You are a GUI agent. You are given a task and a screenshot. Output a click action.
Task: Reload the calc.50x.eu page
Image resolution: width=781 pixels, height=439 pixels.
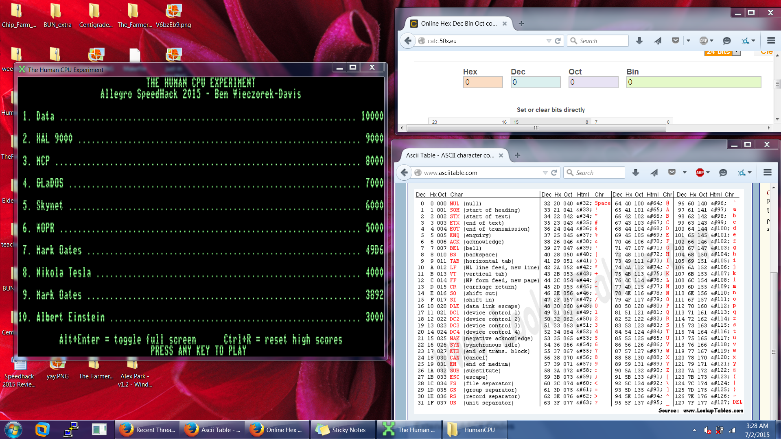click(558, 41)
